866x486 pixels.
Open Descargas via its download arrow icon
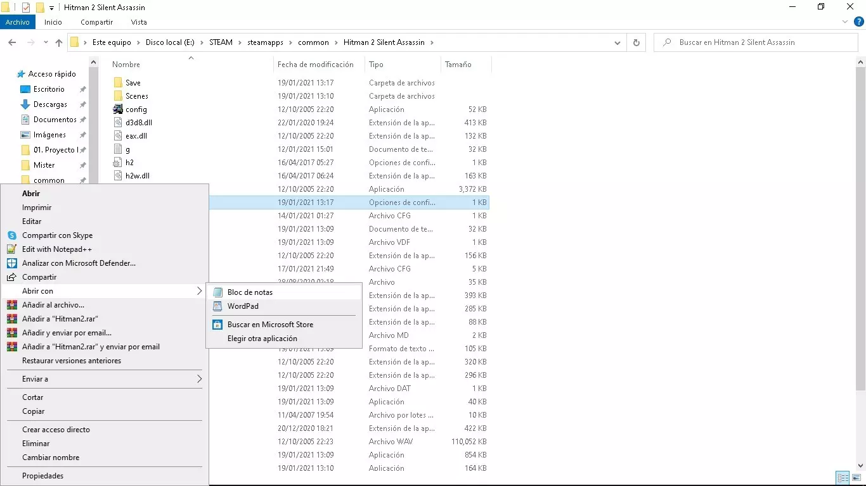25,104
